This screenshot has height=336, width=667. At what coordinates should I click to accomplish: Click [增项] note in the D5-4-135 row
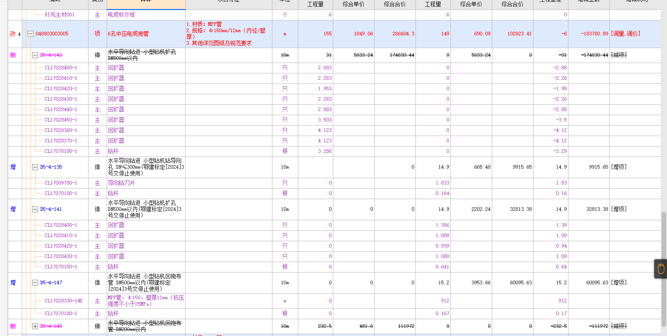click(x=618, y=167)
